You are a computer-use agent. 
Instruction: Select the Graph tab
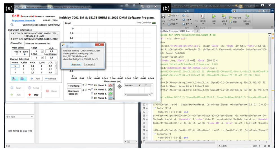68,23
